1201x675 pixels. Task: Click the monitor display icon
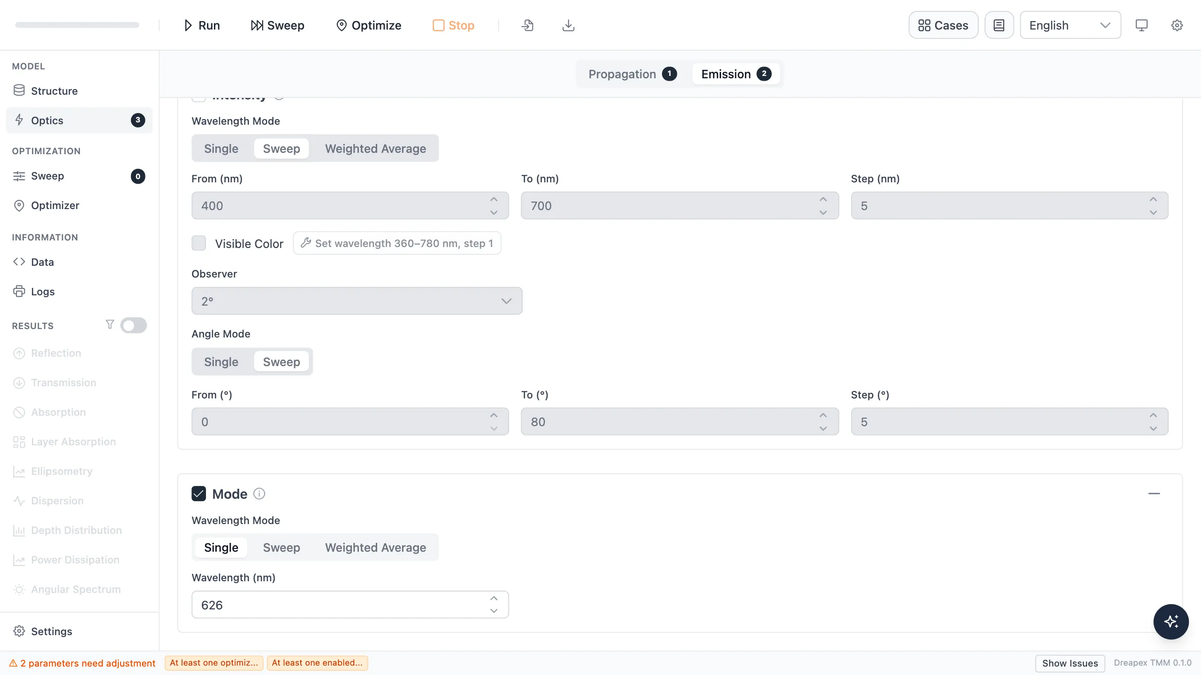(1141, 25)
